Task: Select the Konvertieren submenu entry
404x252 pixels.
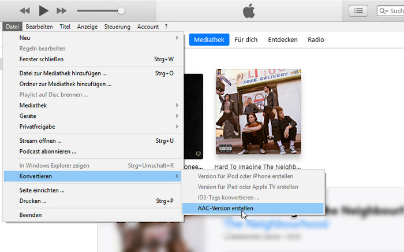Action: coord(93,176)
